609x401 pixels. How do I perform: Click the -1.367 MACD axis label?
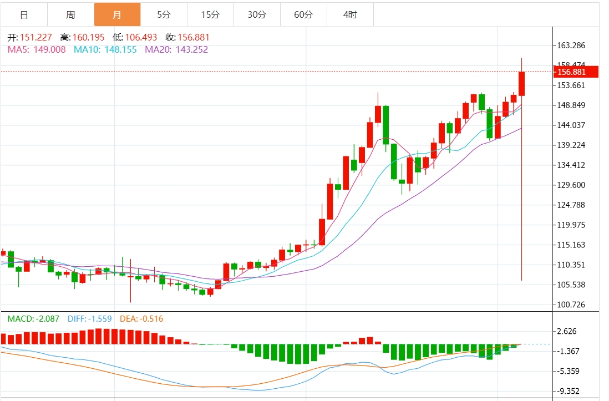[x=568, y=351]
